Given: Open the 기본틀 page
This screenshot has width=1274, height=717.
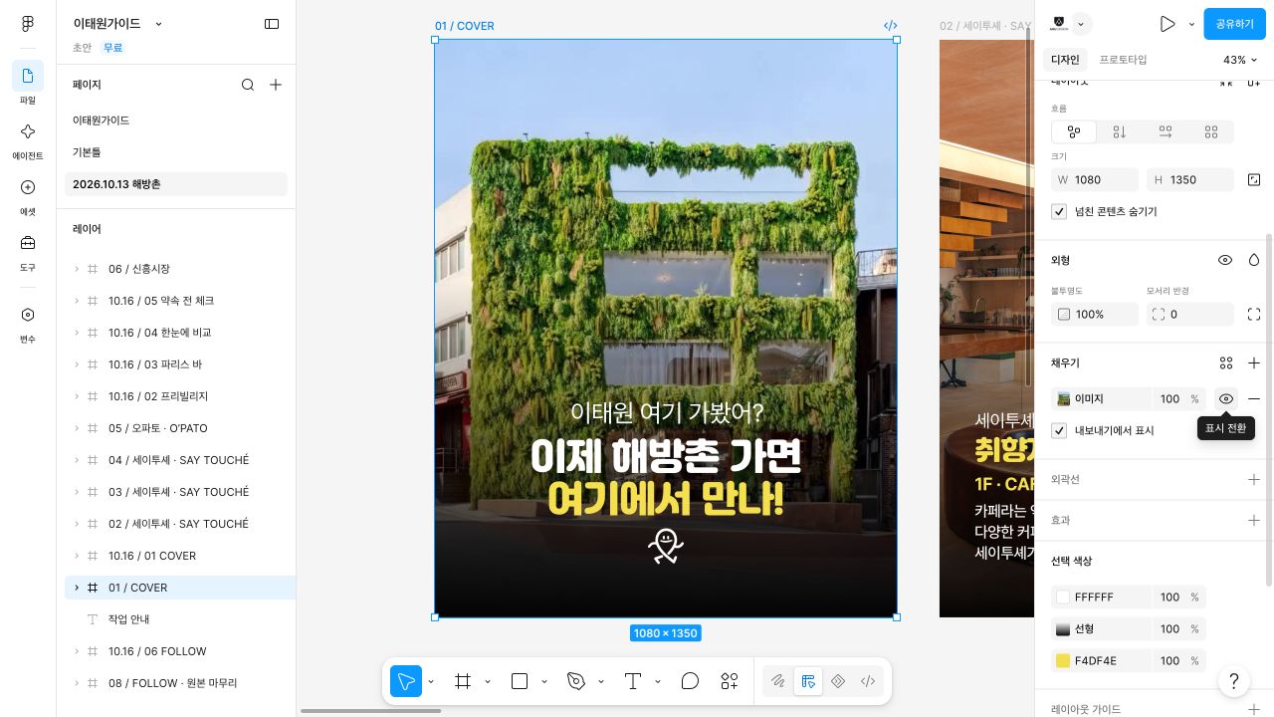Looking at the screenshot, I should click(x=176, y=152).
